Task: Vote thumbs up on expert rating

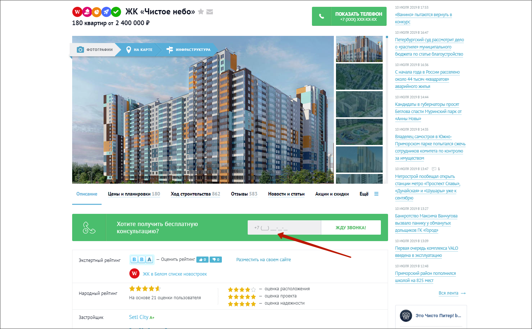Action: pos(202,259)
